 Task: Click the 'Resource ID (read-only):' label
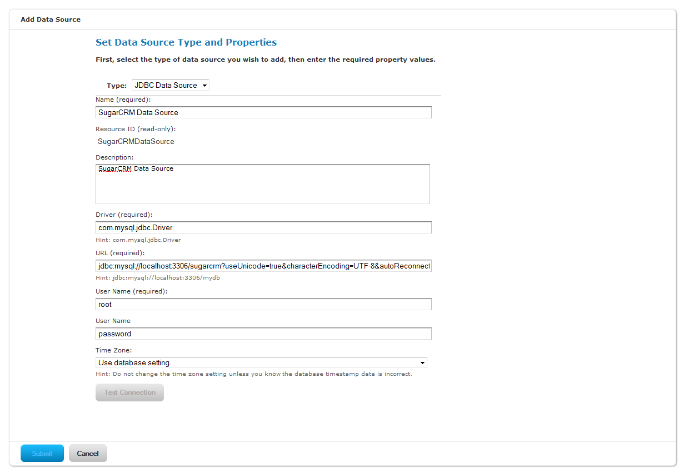(136, 129)
